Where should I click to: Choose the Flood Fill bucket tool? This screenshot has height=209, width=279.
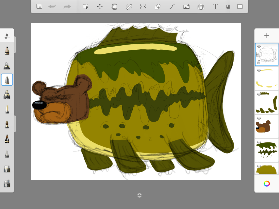click(x=114, y=7)
